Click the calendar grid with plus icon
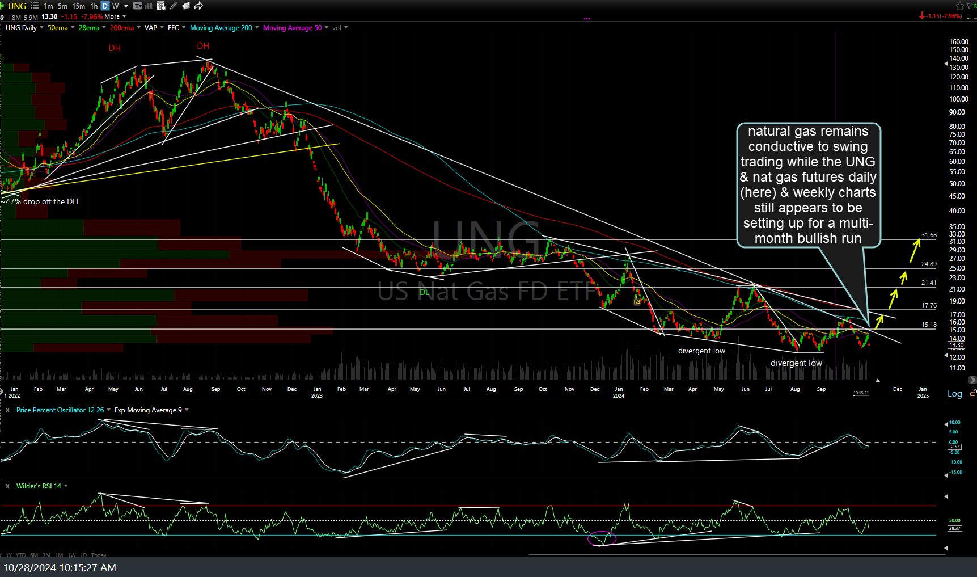Screen dimensions: 977x577 (x=161, y=6)
